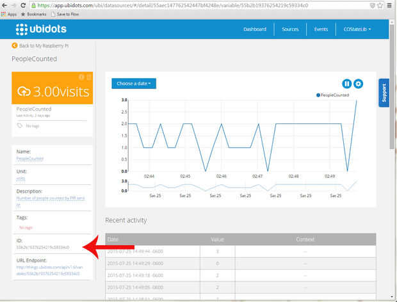Viewport: 397px width, 302px height.
Task: Open the Chrome hamburger menu
Action: (x=389, y=5)
